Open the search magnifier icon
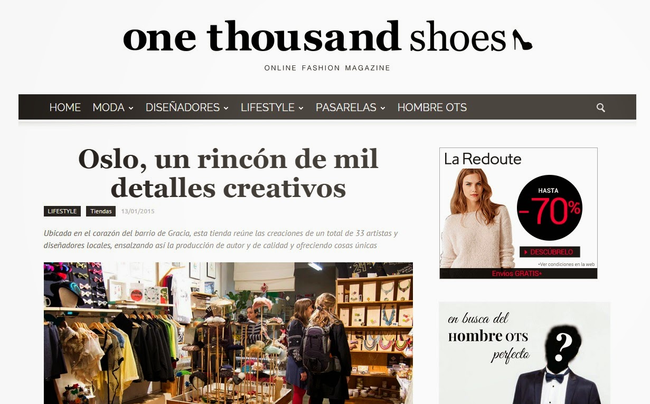 [x=600, y=107]
